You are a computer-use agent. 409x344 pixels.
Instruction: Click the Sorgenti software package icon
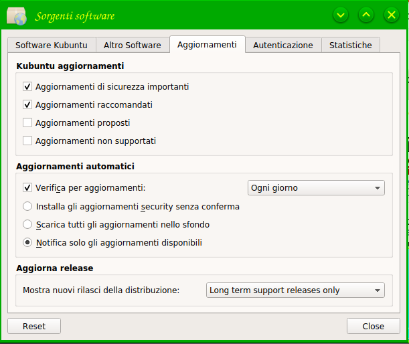[17, 16]
